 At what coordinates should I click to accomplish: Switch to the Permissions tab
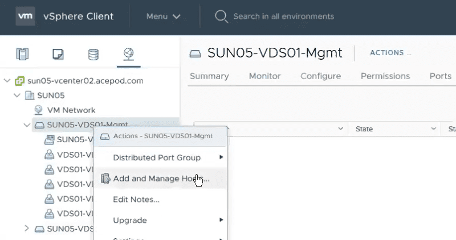tap(385, 76)
